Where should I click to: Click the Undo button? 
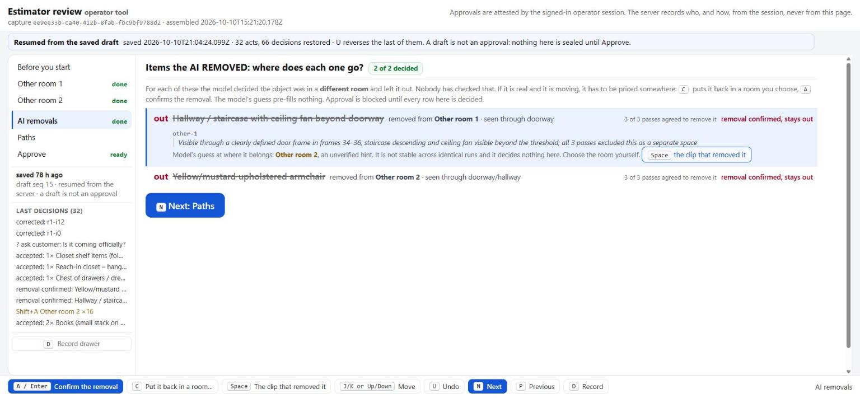tap(444, 386)
